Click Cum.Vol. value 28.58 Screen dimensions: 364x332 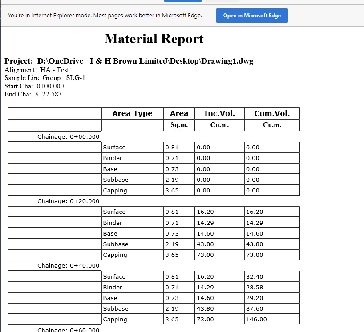click(x=255, y=287)
